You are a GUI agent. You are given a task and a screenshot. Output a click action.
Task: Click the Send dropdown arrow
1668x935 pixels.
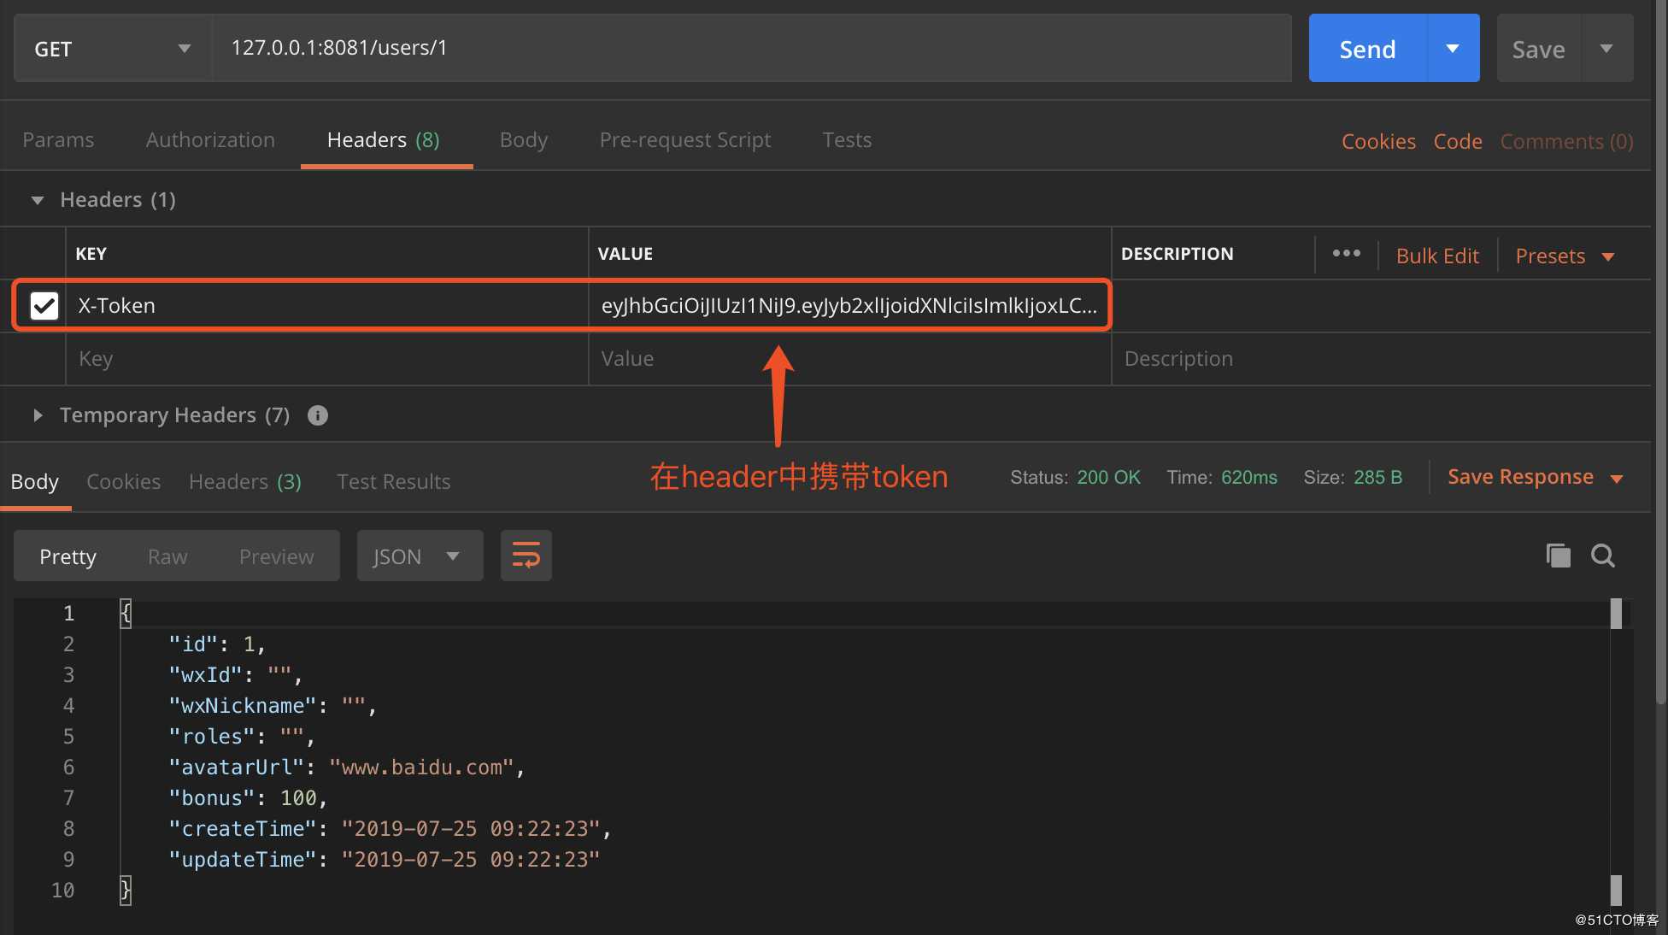[1452, 48]
